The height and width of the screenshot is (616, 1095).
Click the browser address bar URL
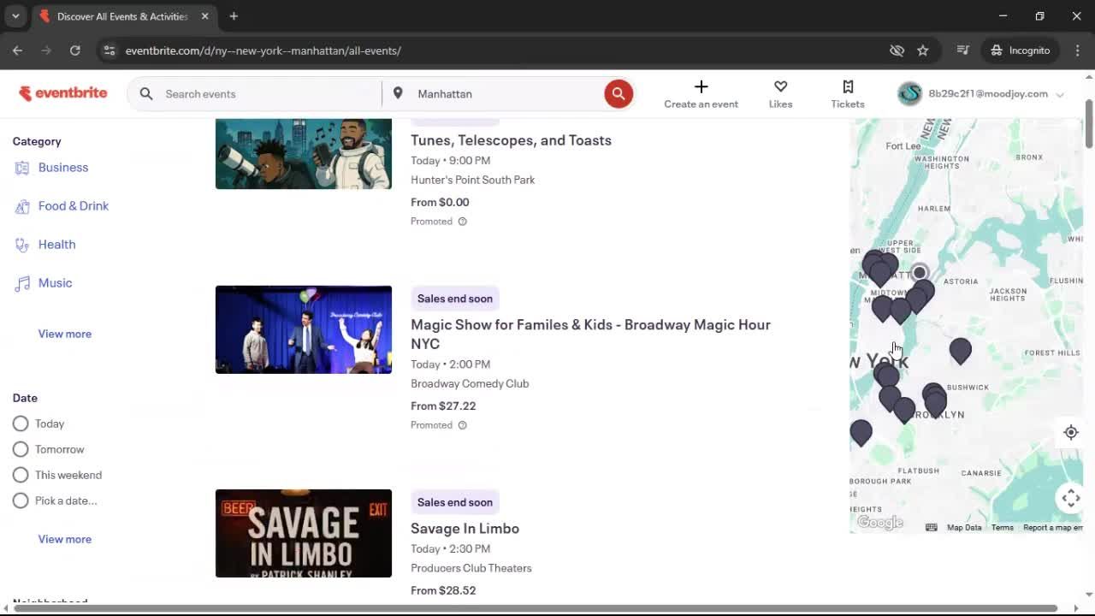(x=263, y=50)
